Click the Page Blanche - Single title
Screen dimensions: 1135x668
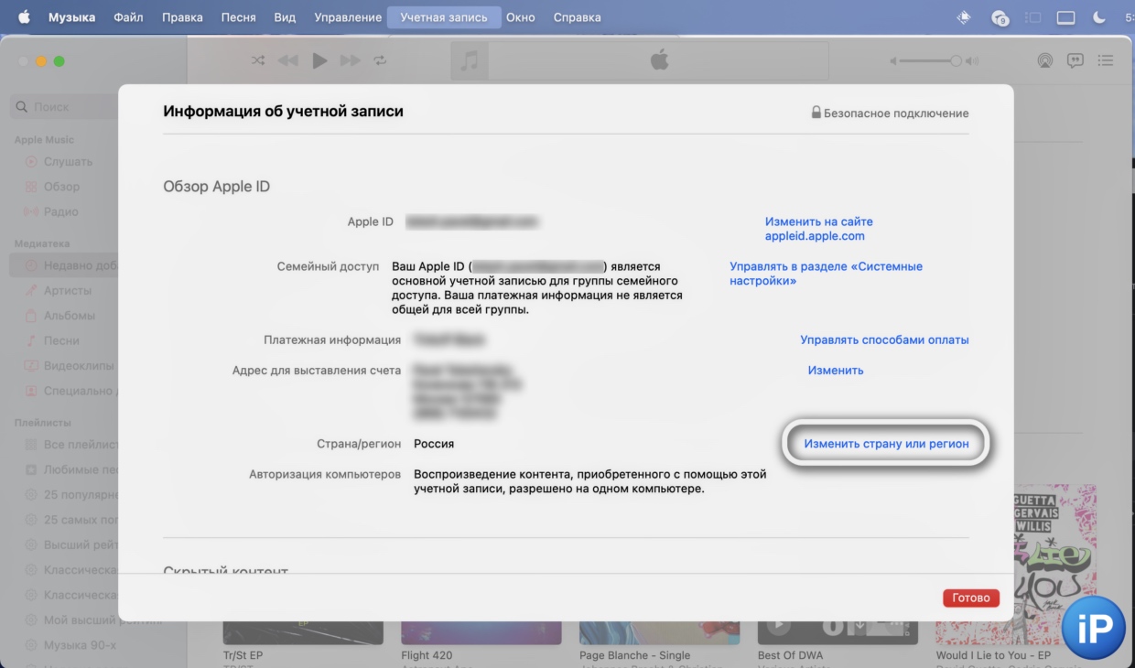633,655
